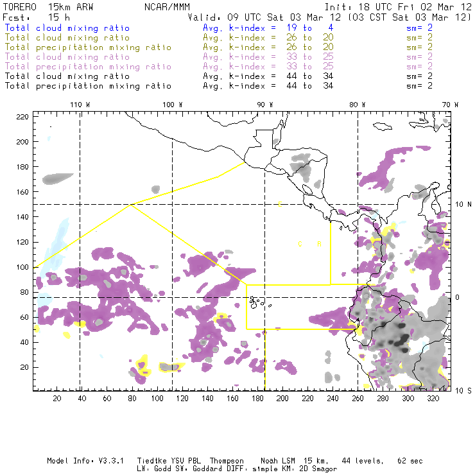The image size is (475, 475).
Task: Click the "Thompson" microphysics text
Action: point(227,461)
